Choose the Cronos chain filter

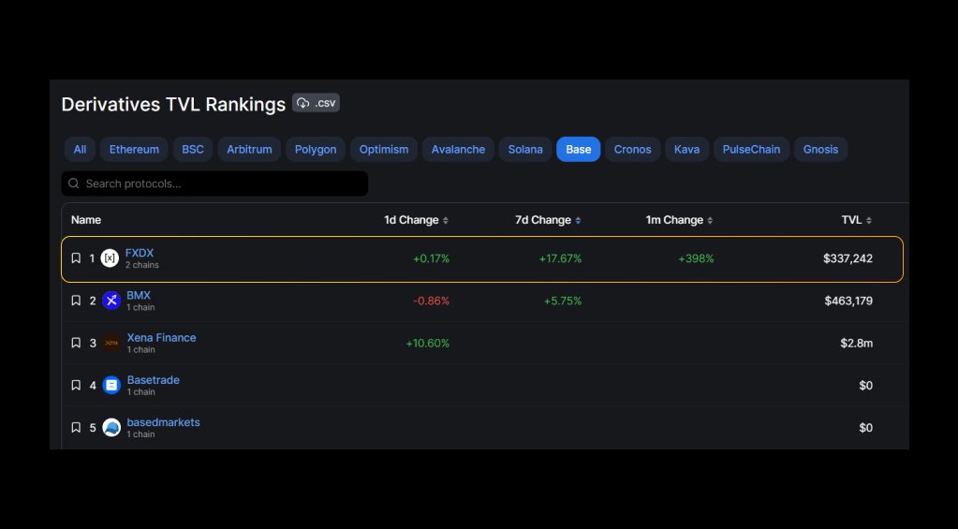(x=632, y=149)
